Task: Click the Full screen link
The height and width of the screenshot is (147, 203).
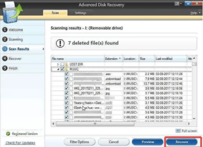Action: 189,131
